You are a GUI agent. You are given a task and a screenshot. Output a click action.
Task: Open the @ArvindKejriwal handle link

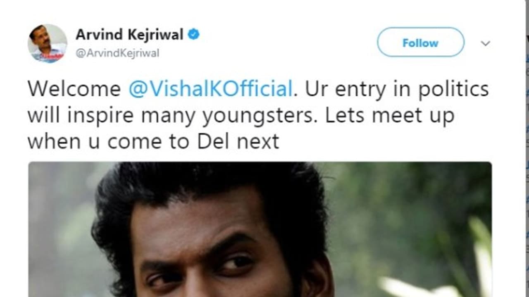(x=117, y=53)
